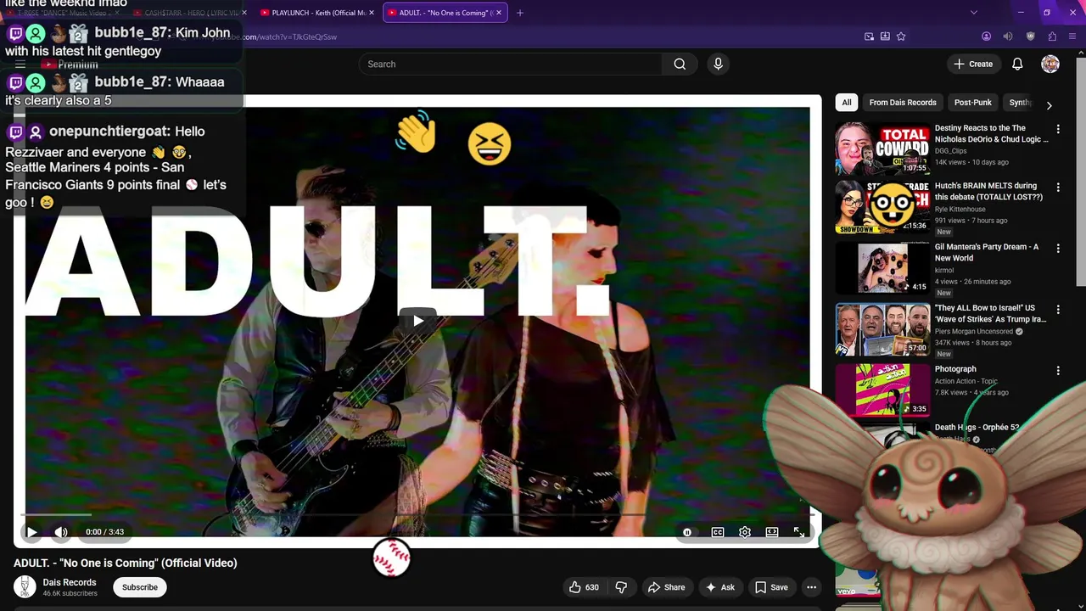Viewport: 1086px width, 611px height.
Task: Share this video
Action: click(667, 587)
